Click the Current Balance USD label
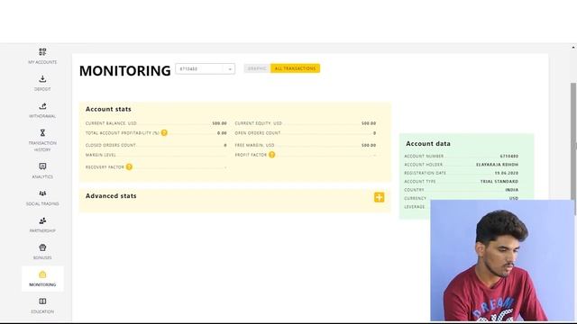 111,123
